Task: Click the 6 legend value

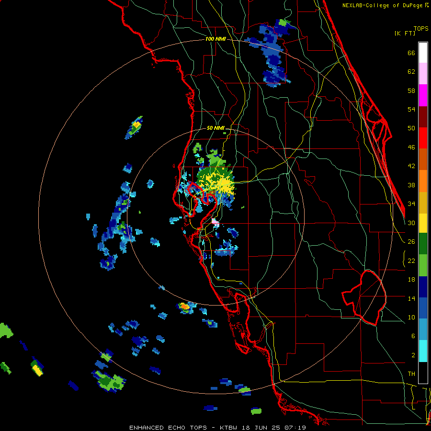Action: pyautogui.click(x=413, y=336)
